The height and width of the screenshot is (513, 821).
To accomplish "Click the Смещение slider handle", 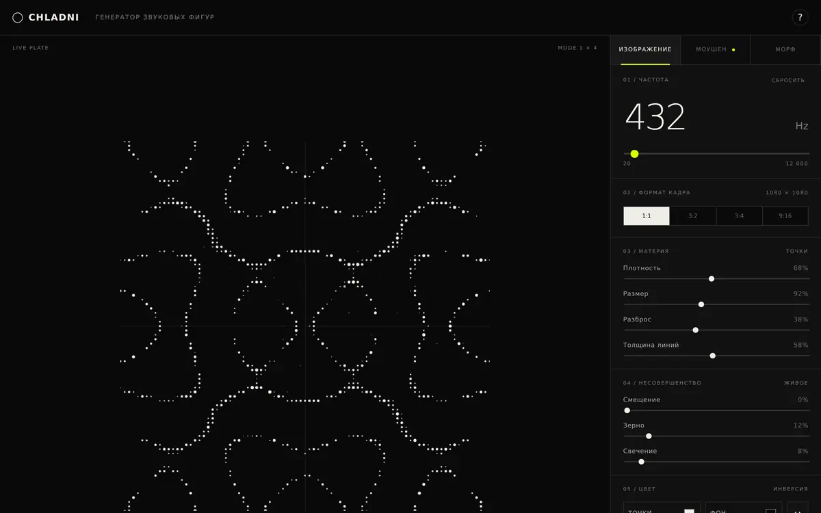I will (627, 410).
